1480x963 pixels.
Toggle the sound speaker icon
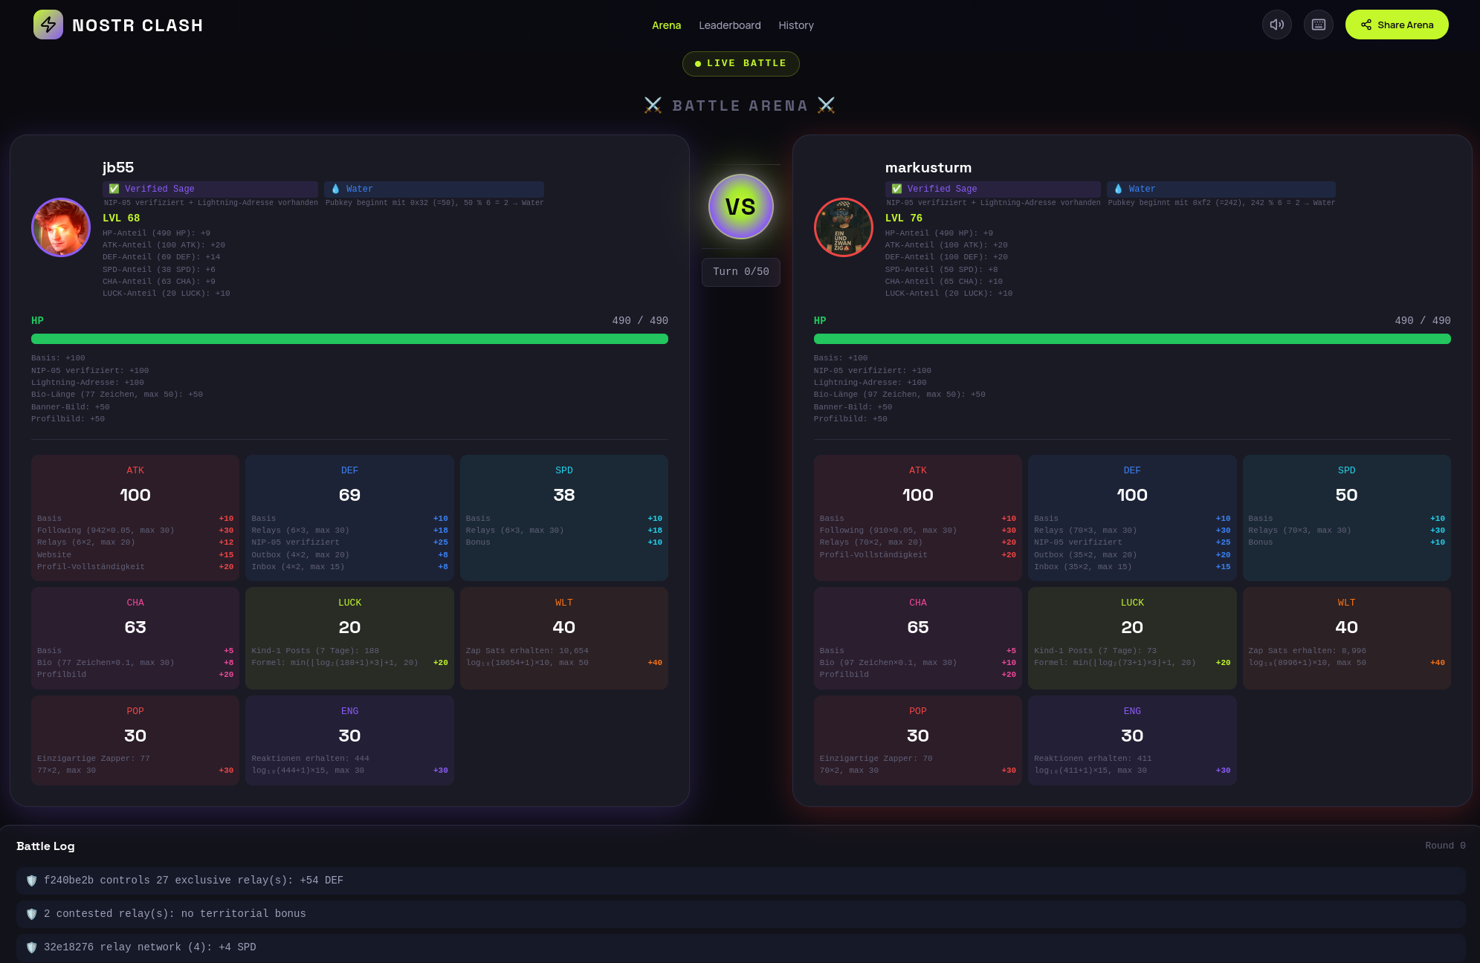(1276, 25)
